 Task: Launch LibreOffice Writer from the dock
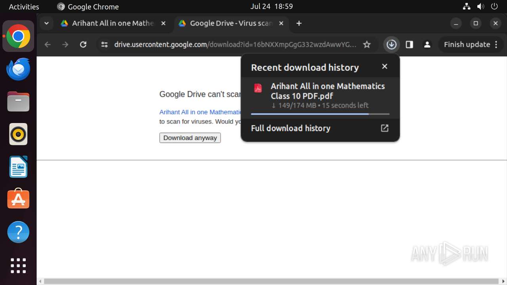tap(18, 167)
